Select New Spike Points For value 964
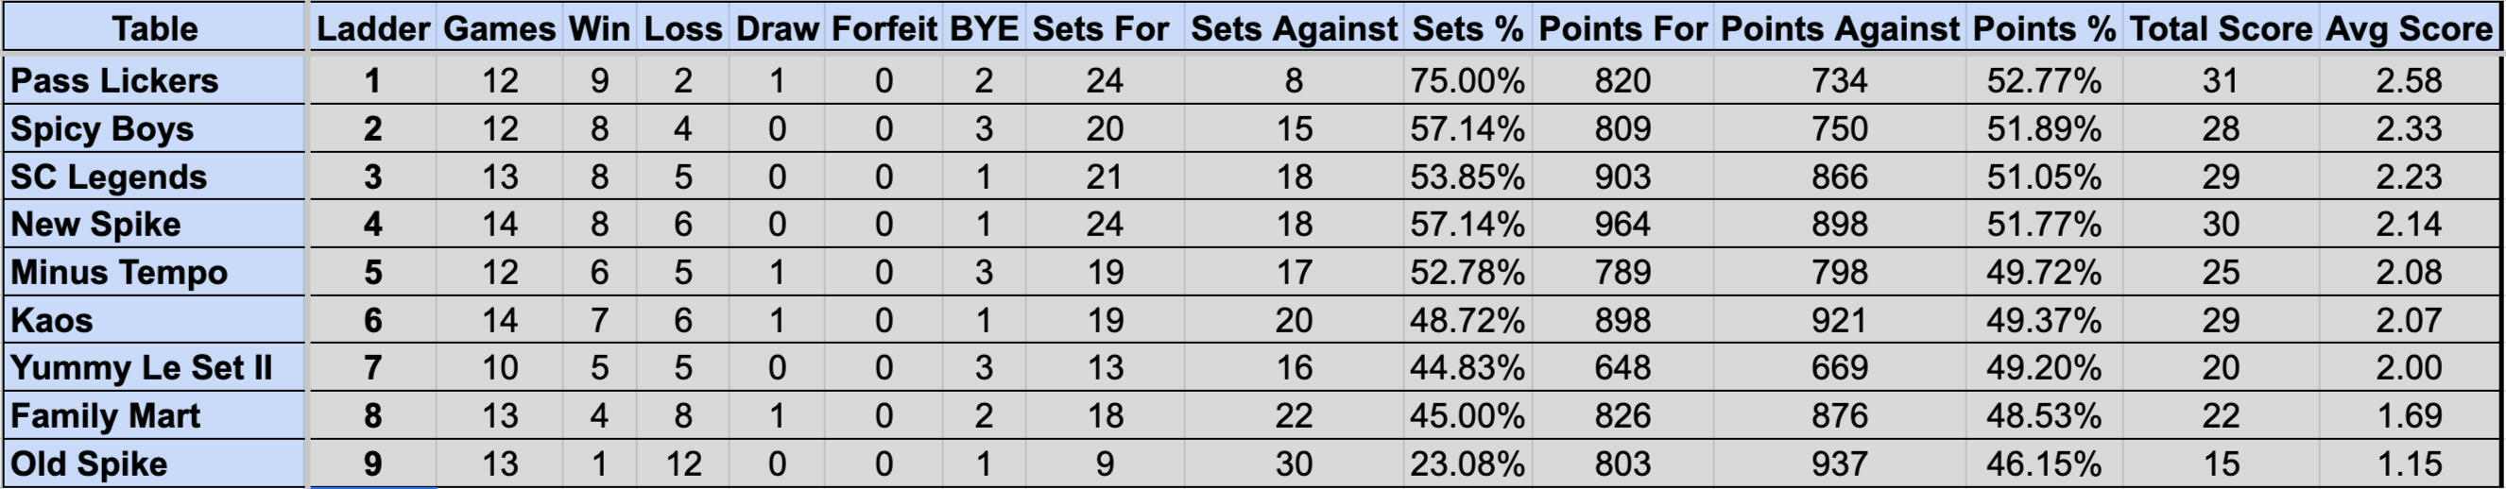Image resolution: width=2506 pixels, height=489 pixels. [x=1622, y=225]
